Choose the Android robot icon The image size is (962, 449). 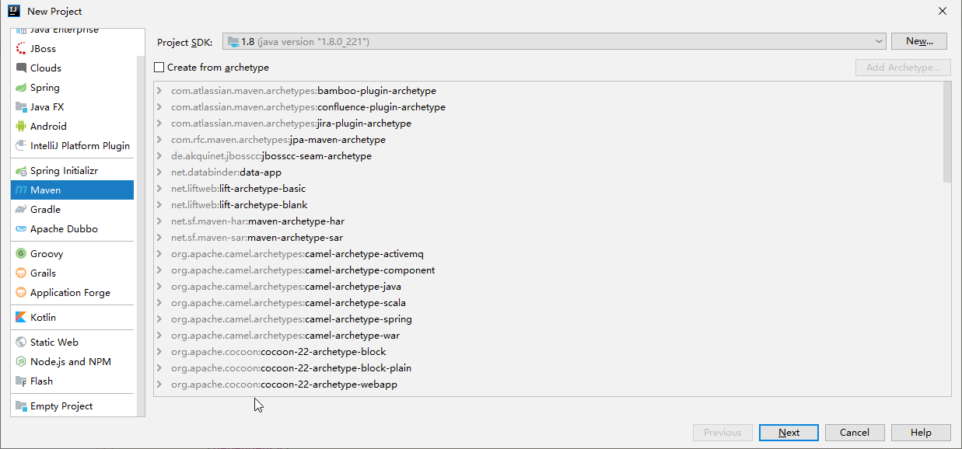(x=21, y=127)
